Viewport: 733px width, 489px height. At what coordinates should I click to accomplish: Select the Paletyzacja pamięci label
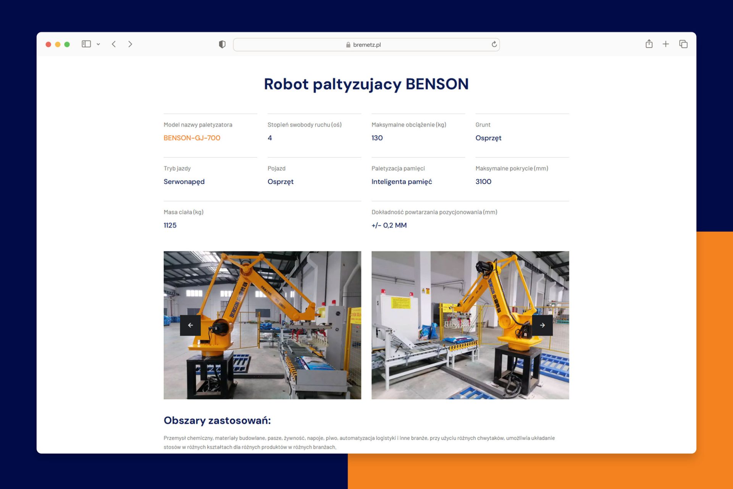click(x=398, y=168)
